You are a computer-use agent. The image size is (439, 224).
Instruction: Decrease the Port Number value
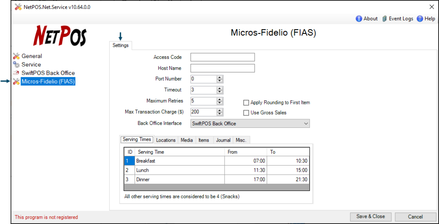click(220, 81)
